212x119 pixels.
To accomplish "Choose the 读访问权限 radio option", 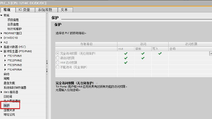I will pyautogui.click(x=57, y=58).
